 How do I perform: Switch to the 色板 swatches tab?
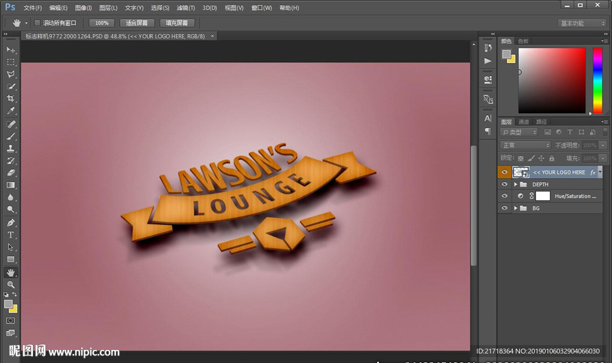click(523, 41)
